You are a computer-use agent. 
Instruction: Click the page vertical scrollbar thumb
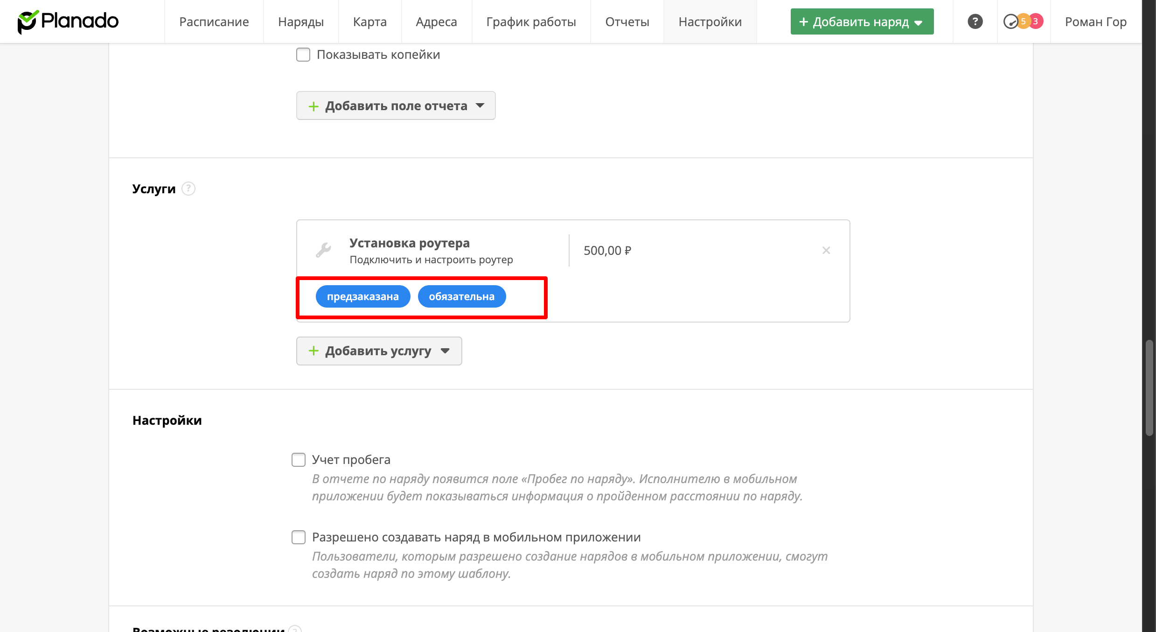coord(1149,387)
